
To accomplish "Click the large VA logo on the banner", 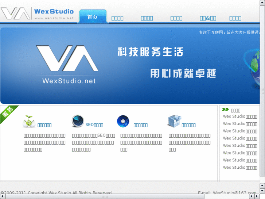I will [67, 58].
